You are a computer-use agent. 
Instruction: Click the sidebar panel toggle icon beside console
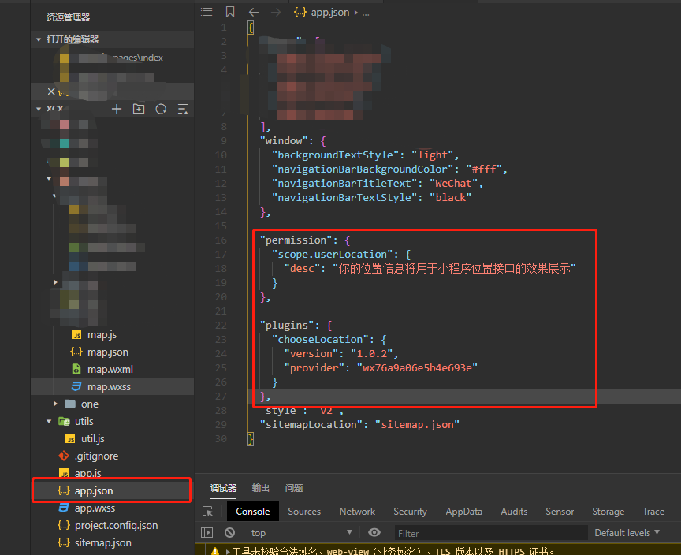(207, 532)
